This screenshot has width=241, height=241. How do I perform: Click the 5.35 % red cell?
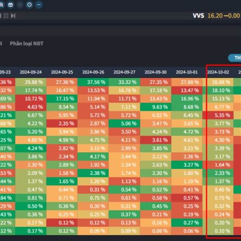pyautogui.click(x=218, y=115)
